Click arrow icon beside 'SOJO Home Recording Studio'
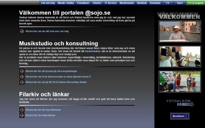This screenshot has height=128, width=205. [22, 82]
